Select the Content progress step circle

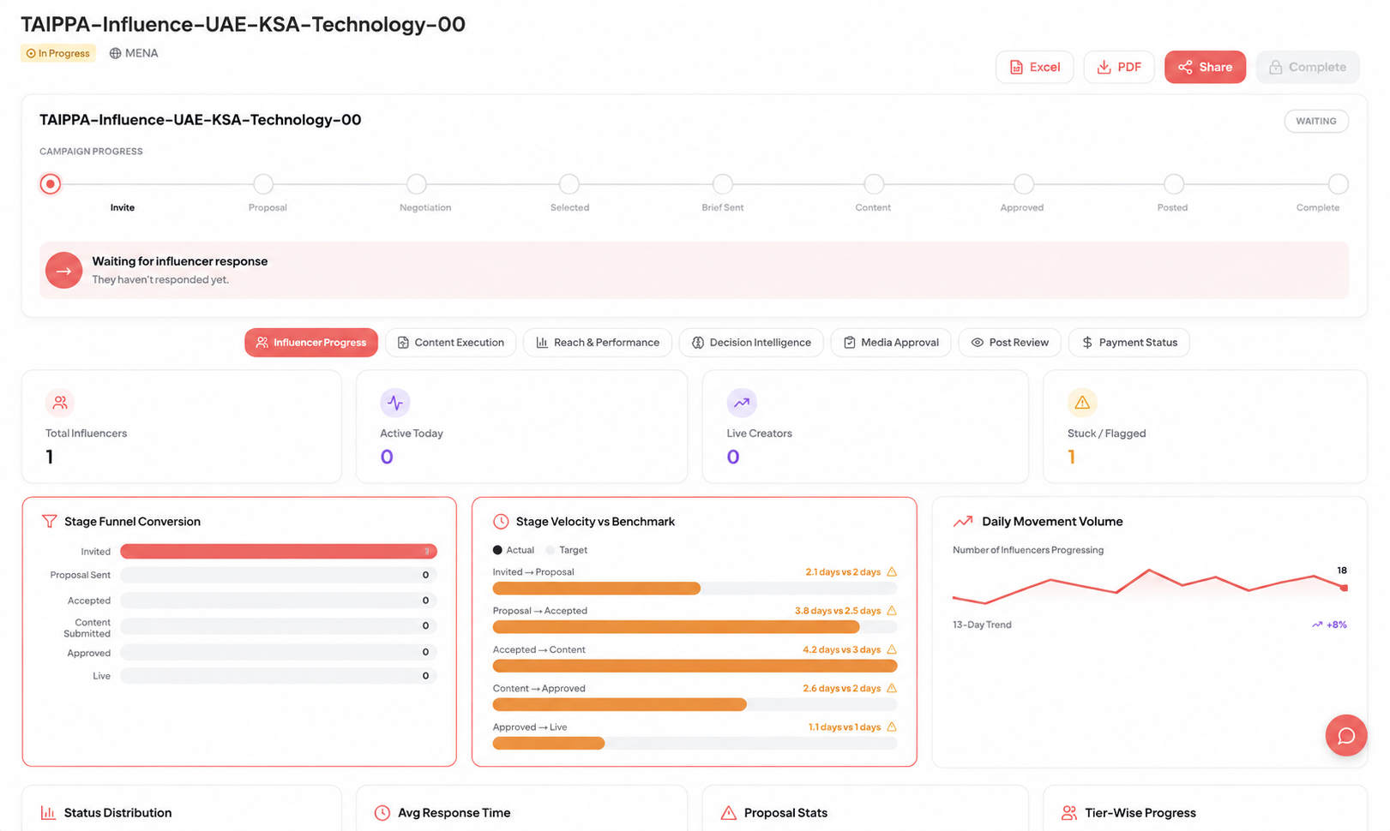(x=874, y=184)
